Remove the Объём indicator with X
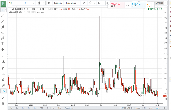 click(35, 12)
